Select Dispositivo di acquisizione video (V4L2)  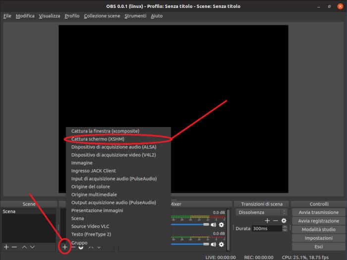coord(118,155)
